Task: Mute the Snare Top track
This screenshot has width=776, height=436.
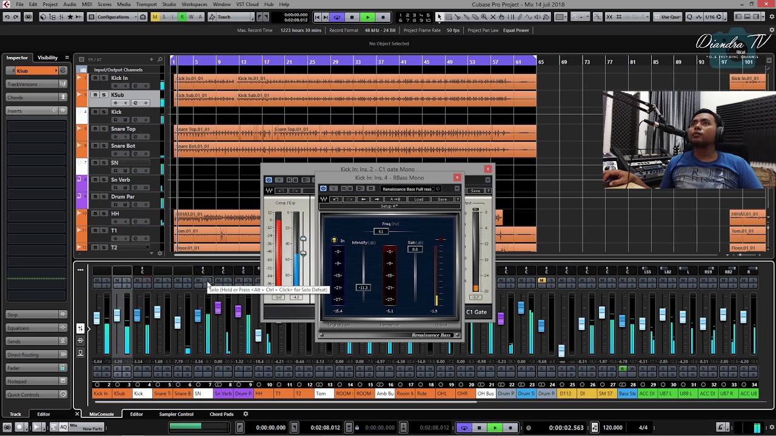Action: pos(95,129)
